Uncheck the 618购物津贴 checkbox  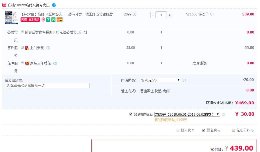[131, 114]
